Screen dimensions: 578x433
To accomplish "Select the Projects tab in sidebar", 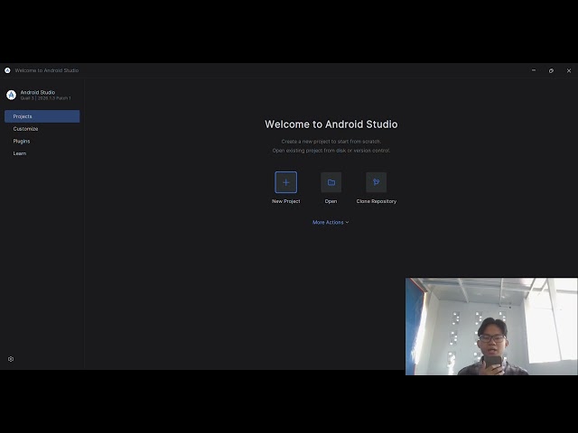I will 42,116.
